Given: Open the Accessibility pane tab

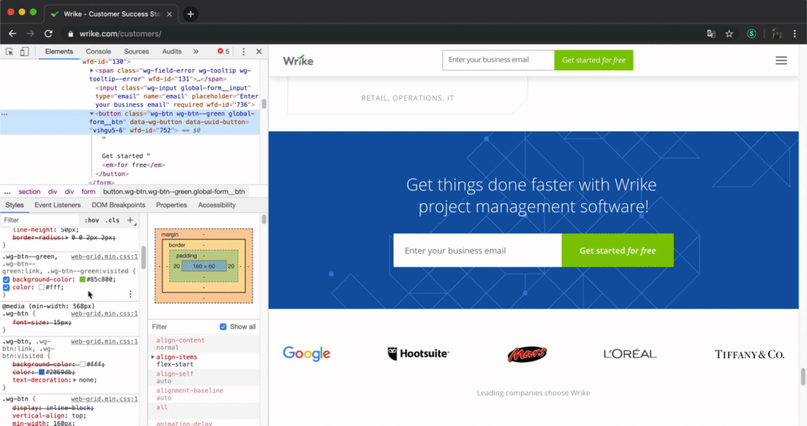Looking at the screenshot, I should click(216, 205).
